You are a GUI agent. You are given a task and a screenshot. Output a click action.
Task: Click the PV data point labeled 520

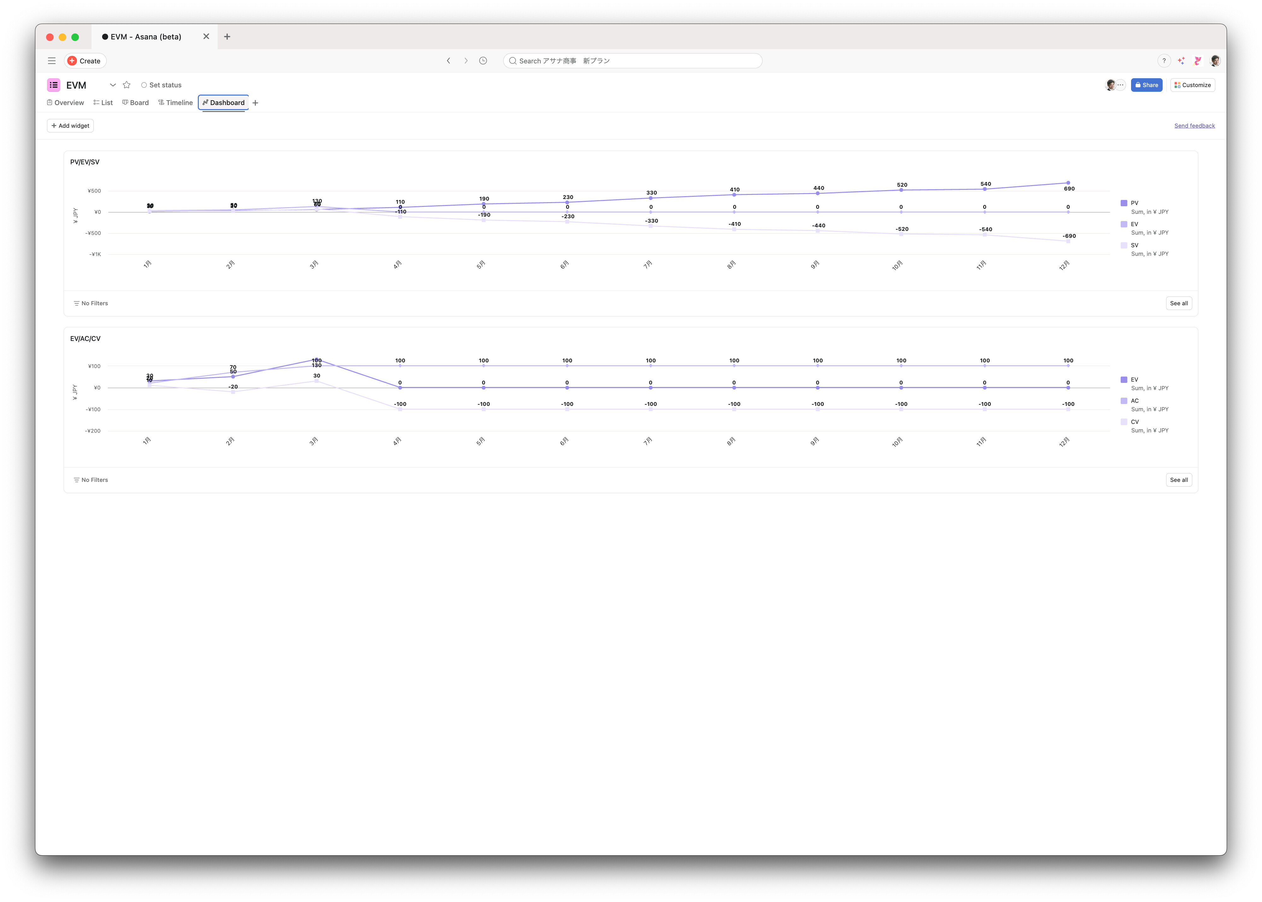pos(900,190)
